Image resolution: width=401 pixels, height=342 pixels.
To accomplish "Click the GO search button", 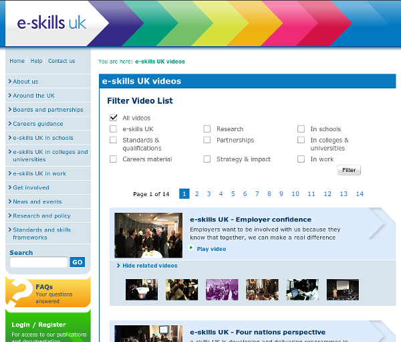I will (78, 262).
